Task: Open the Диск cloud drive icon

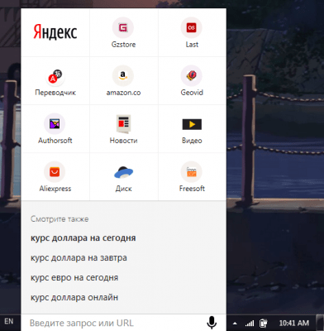Action: (123, 172)
